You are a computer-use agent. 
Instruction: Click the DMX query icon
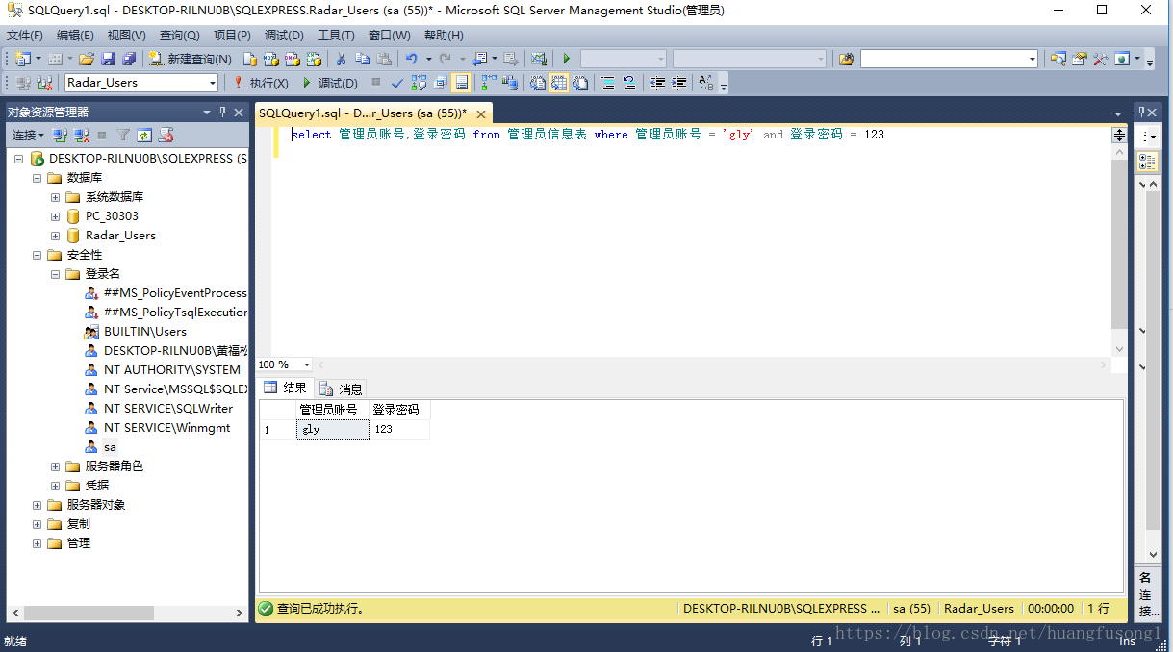click(293, 59)
